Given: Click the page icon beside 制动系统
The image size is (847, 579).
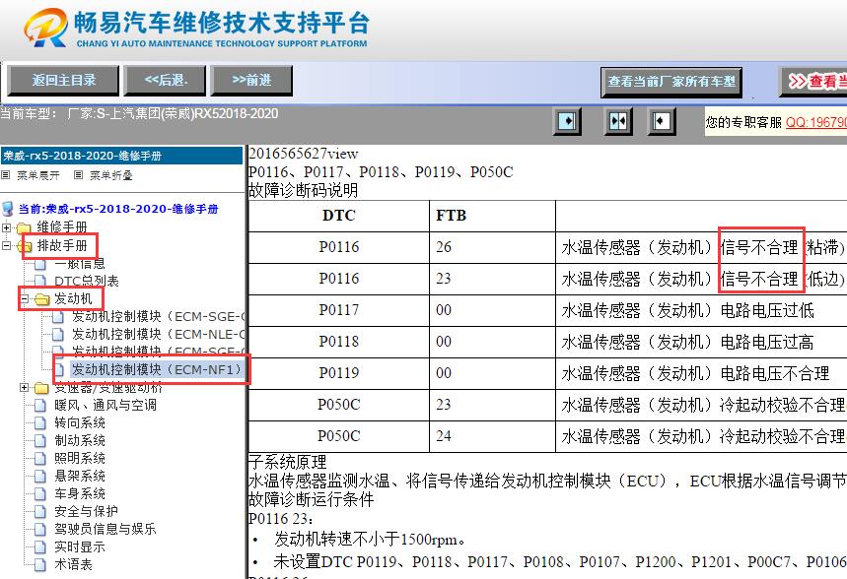Looking at the screenshot, I should coord(40,440).
